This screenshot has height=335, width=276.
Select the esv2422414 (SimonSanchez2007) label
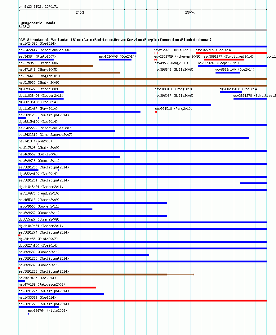pyautogui.click(x=46, y=50)
